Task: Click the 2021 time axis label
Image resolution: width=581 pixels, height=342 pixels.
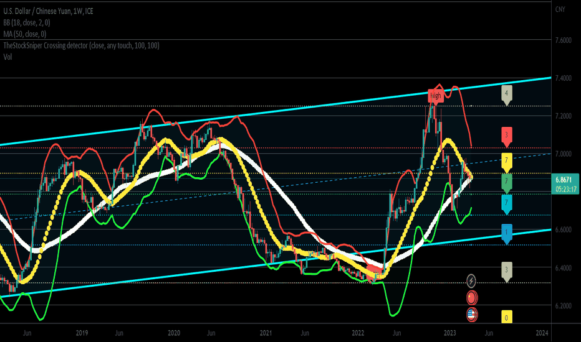Action: pos(266,333)
